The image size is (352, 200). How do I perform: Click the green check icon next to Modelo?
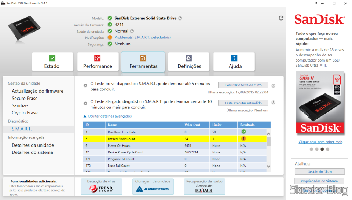click(110, 18)
